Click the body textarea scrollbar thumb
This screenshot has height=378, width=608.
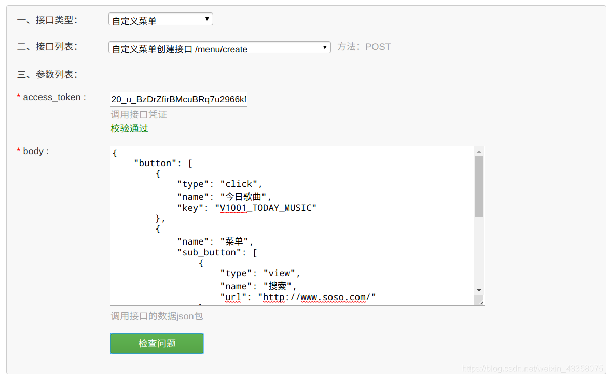tap(479, 187)
